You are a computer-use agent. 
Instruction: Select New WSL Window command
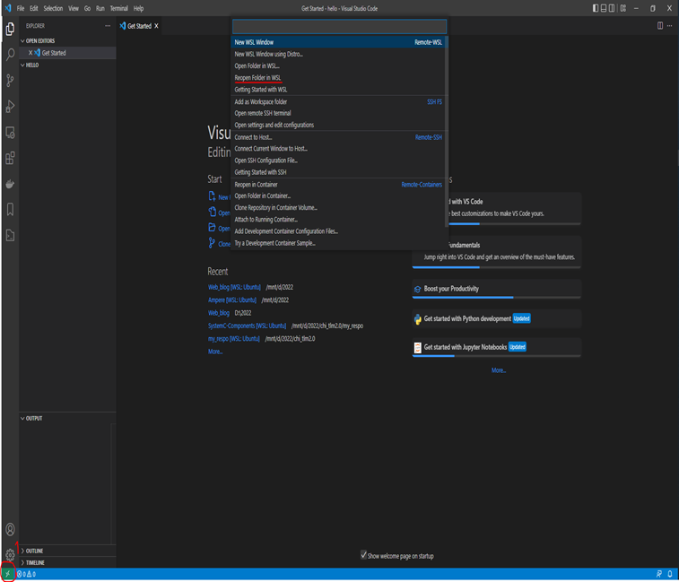click(338, 42)
